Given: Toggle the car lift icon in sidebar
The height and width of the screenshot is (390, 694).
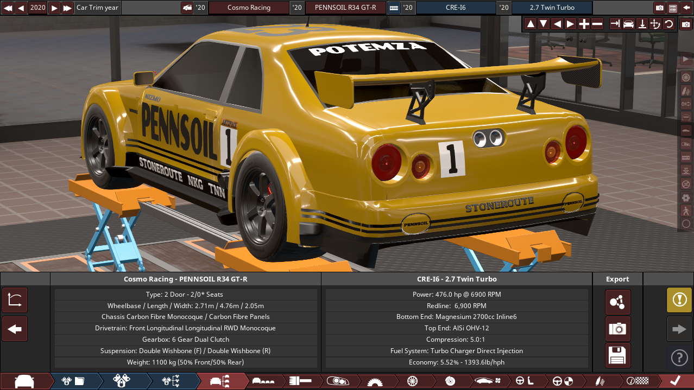Looking at the screenshot, I should (686, 171).
